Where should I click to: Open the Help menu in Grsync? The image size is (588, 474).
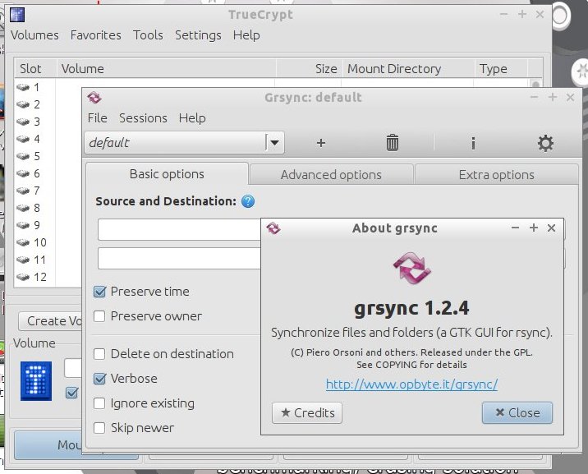pos(192,118)
